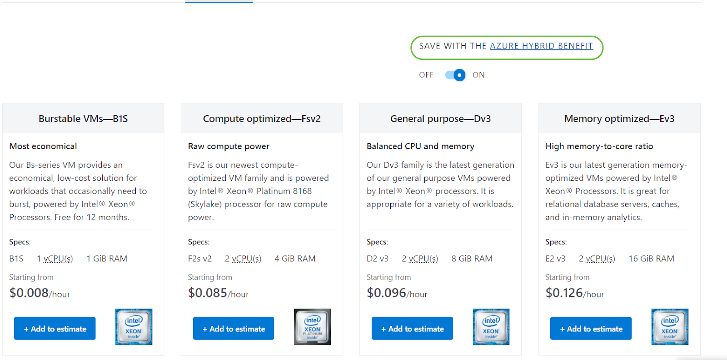The height and width of the screenshot is (360, 727).
Task: Click the 'Most economical' heading
Action: [43, 146]
